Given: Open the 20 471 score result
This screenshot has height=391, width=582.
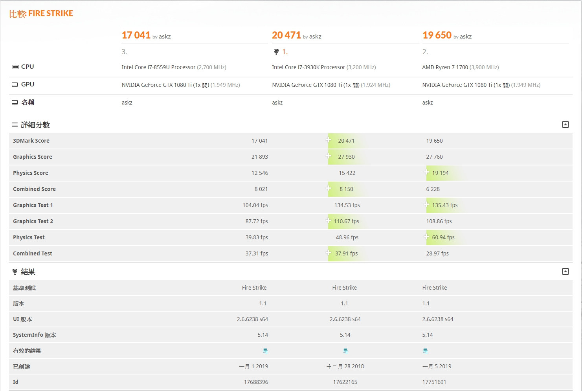Looking at the screenshot, I should click(286, 35).
